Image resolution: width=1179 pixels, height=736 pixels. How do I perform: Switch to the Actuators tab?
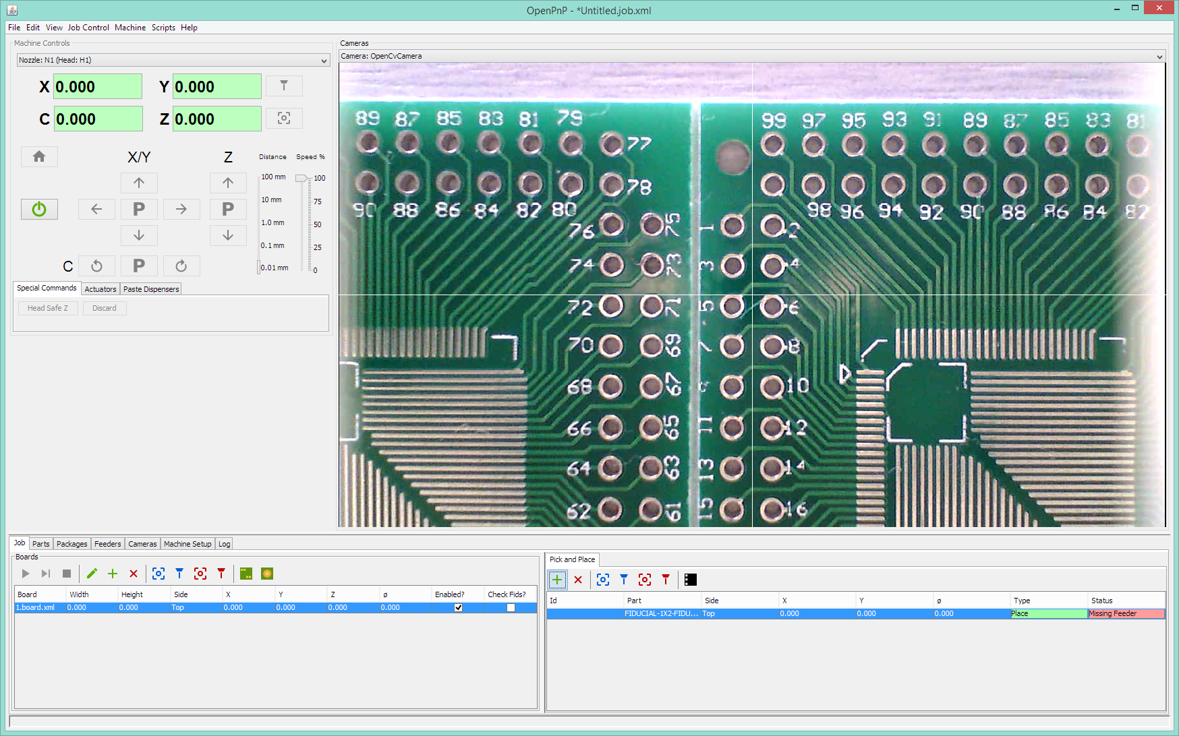point(100,289)
